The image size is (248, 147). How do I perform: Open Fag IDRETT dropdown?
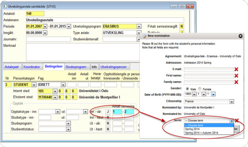click(x=63, y=85)
